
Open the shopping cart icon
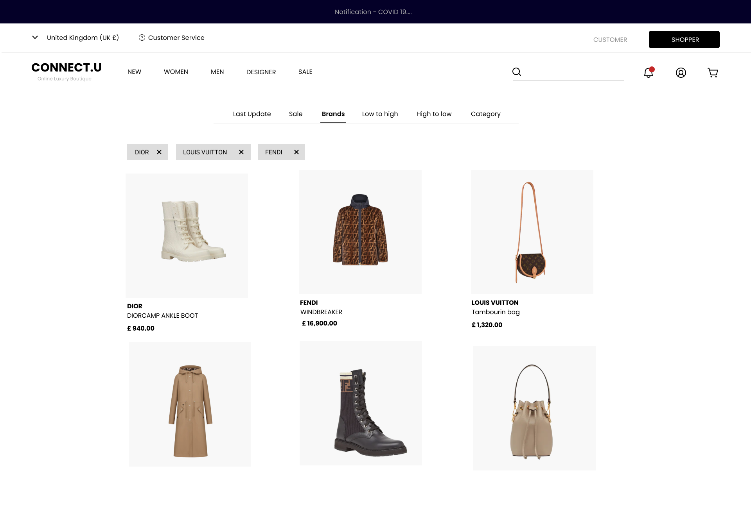[713, 73]
